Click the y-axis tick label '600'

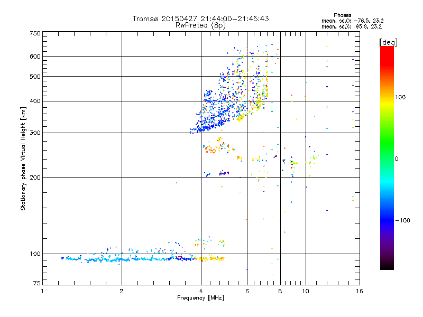click(x=35, y=57)
